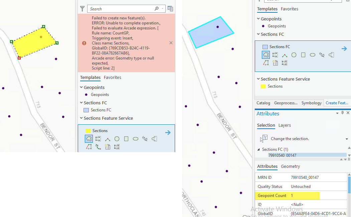Switch to the Catalog pane tab
The image size is (351, 217).
click(263, 103)
